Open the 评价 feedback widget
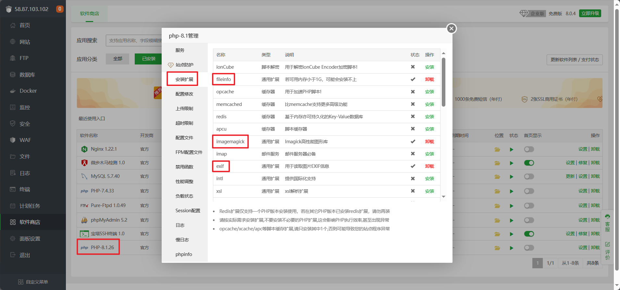The width and height of the screenshot is (620, 290). tap(607, 250)
